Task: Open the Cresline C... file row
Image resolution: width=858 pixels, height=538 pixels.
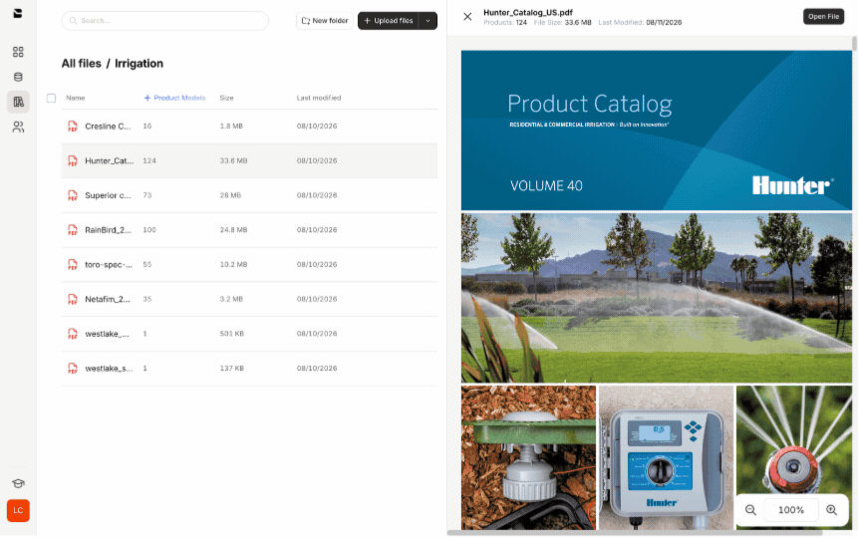Action: [x=249, y=127]
